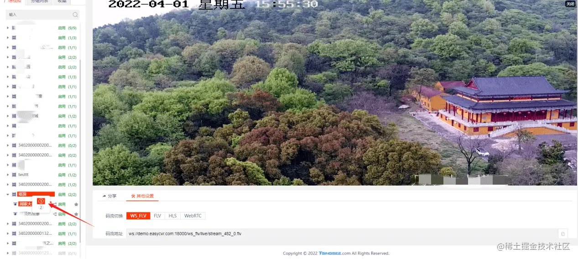Share the 周家大 channel via its share icon
Viewport: 578px width, 259px height.
point(55,204)
